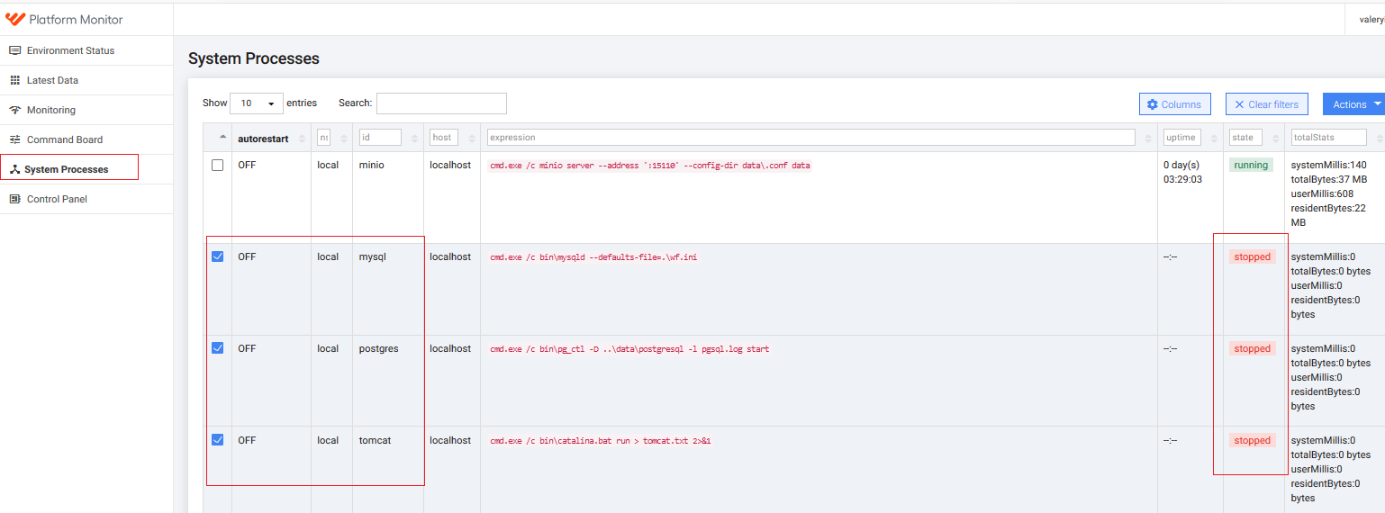Image resolution: width=1385 pixels, height=513 pixels.
Task: Click the host column filter field
Action: click(444, 138)
